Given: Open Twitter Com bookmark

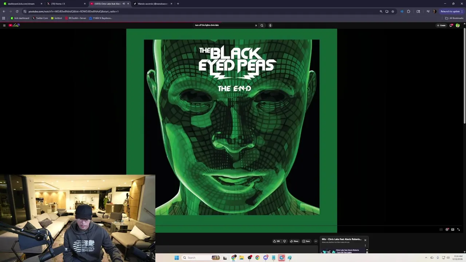Looking at the screenshot, I should tap(40, 18).
